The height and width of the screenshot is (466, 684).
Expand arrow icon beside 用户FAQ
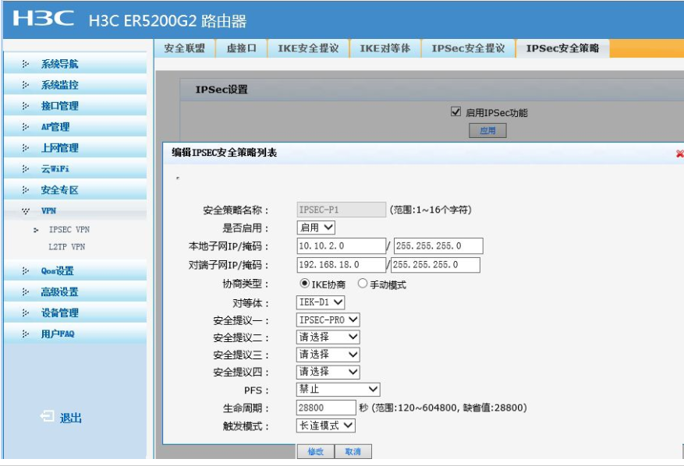(x=25, y=334)
